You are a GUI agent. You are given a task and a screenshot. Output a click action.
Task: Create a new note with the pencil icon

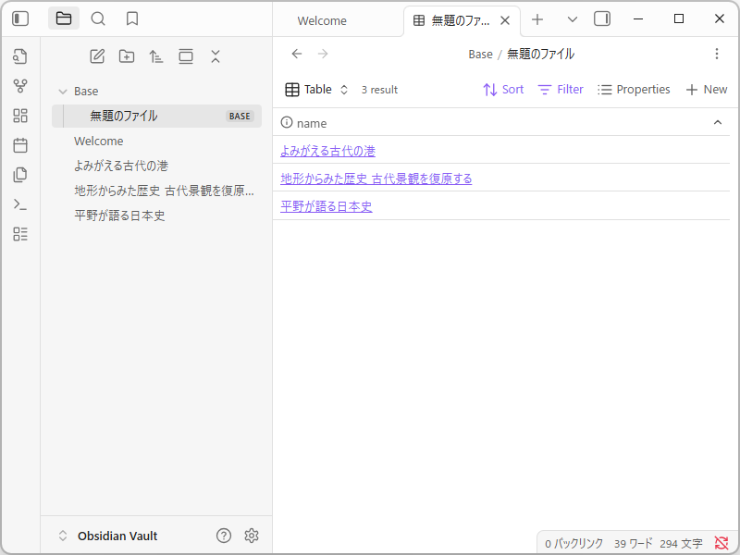click(97, 56)
